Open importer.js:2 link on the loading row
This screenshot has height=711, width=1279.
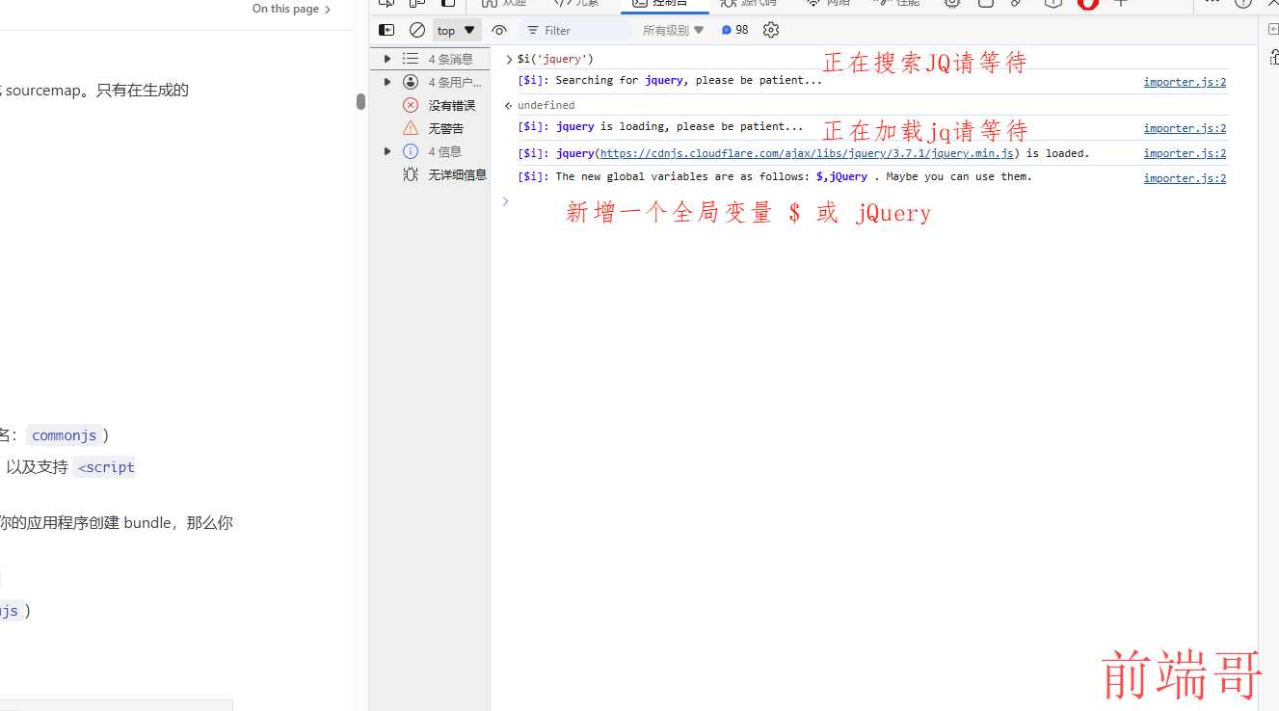click(1185, 128)
